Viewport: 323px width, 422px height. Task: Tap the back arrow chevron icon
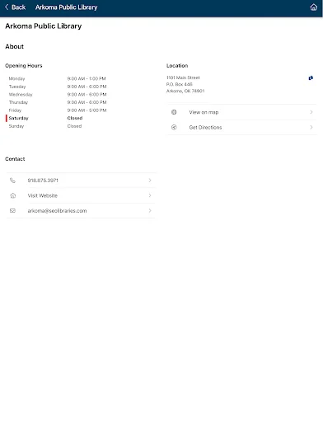coord(7,7)
